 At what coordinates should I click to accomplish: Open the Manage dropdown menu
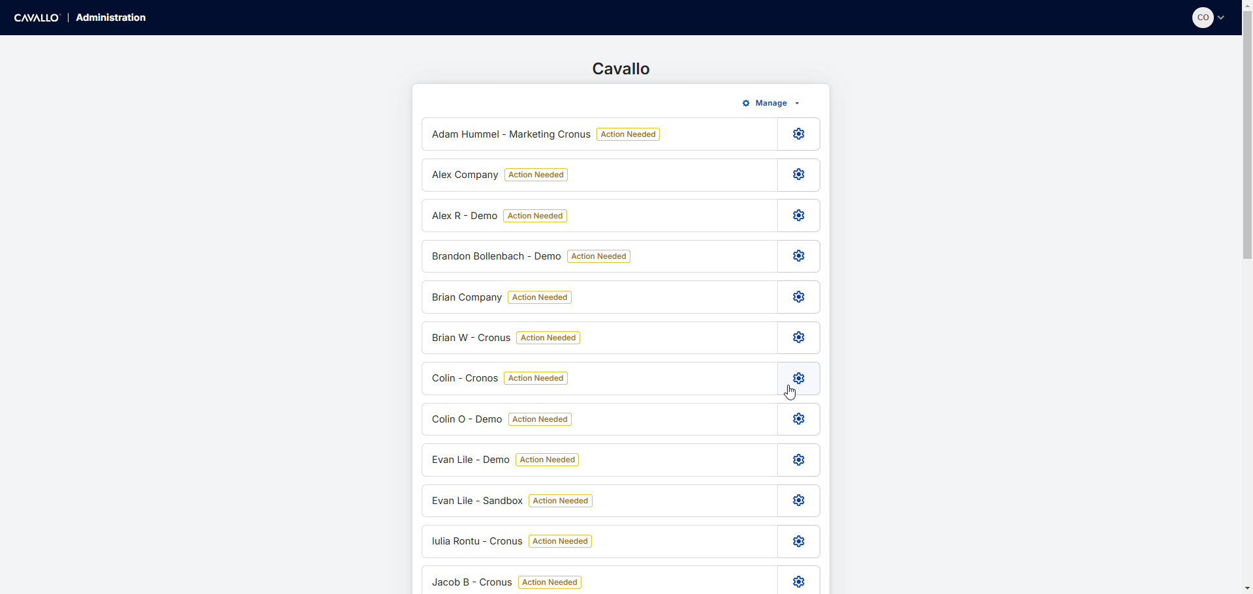[x=771, y=103]
